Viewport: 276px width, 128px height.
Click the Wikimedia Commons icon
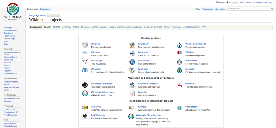pyautogui.click(x=179, y=45)
